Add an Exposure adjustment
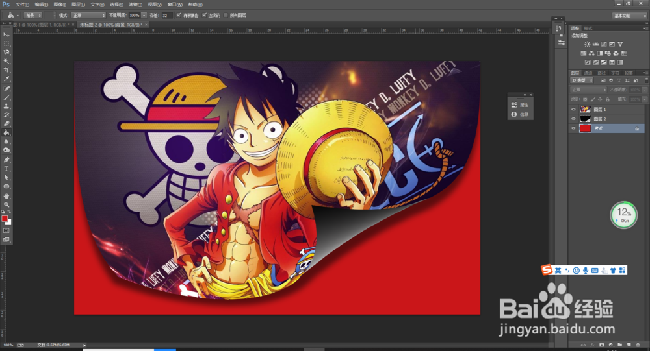This screenshot has width=650, height=351. pos(612,44)
